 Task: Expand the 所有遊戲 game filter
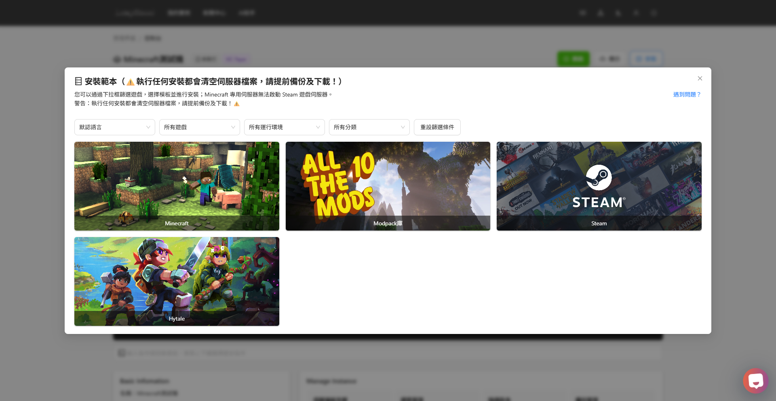pyautogui.click(x=200, y=127)
